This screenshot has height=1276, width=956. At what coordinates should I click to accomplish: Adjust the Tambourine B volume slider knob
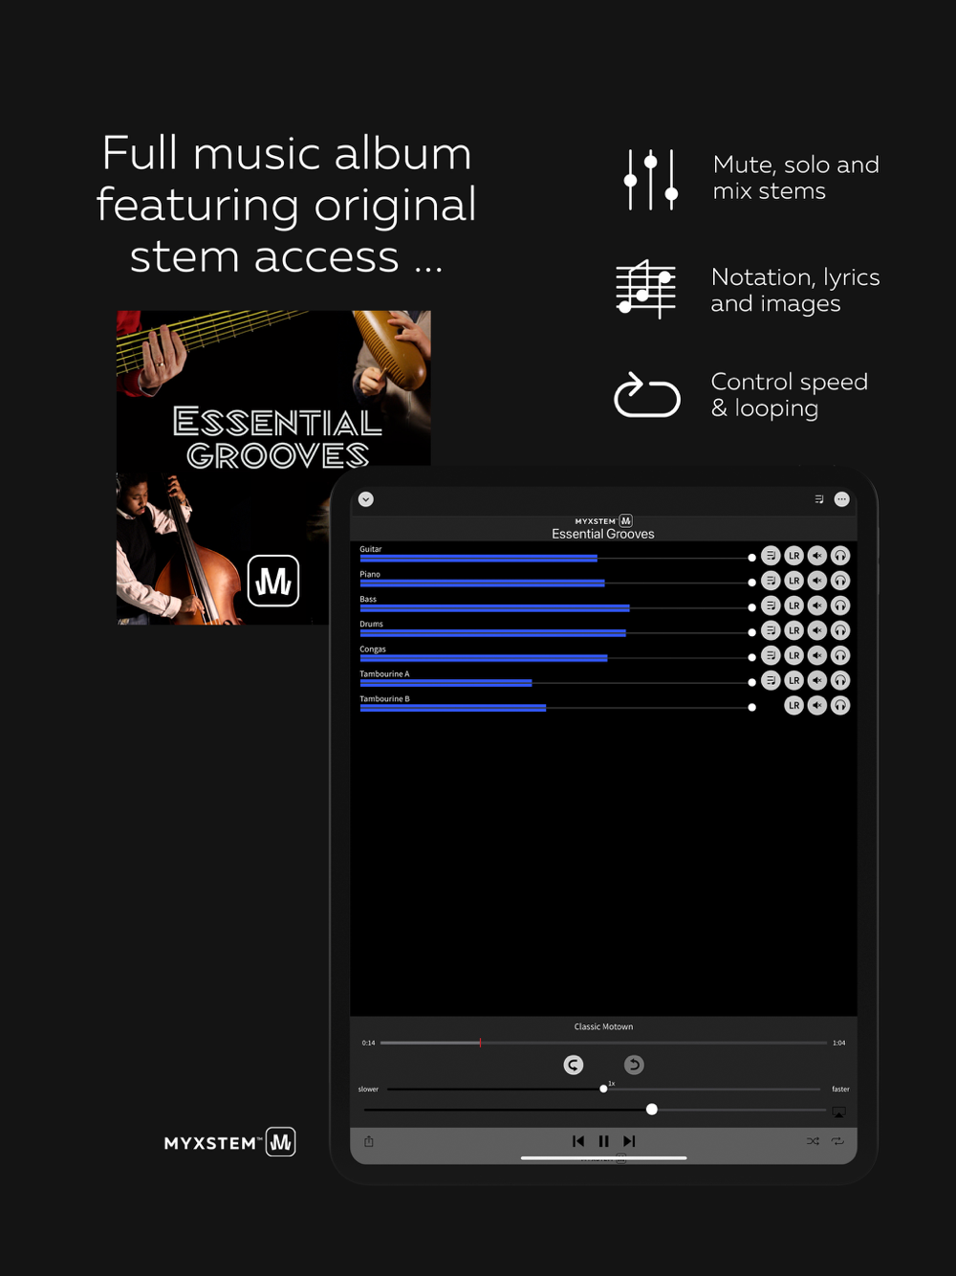click(752, 707)
